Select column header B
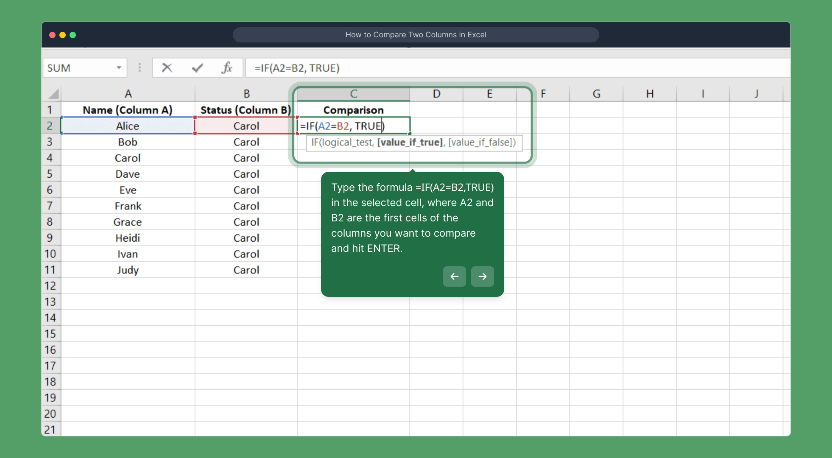832x458 pixels. point(246,93)
